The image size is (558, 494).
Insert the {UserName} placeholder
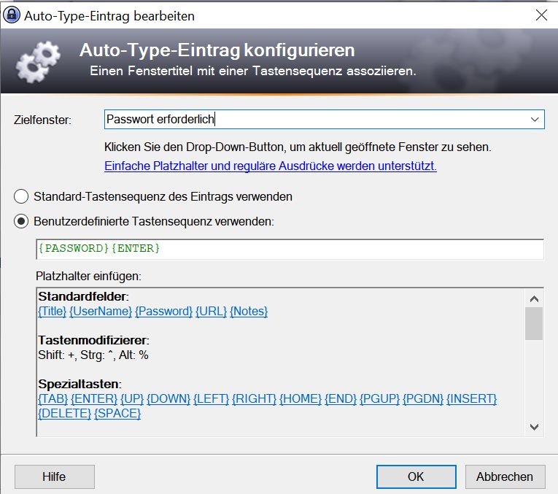pyautogui.click(x=101, y=312)
